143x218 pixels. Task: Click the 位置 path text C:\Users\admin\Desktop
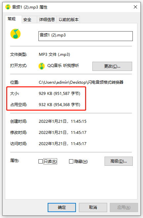click(x=62, y=82)
